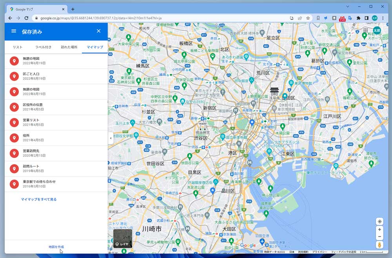Open the hamburger menu in the Saved panel

14,31
